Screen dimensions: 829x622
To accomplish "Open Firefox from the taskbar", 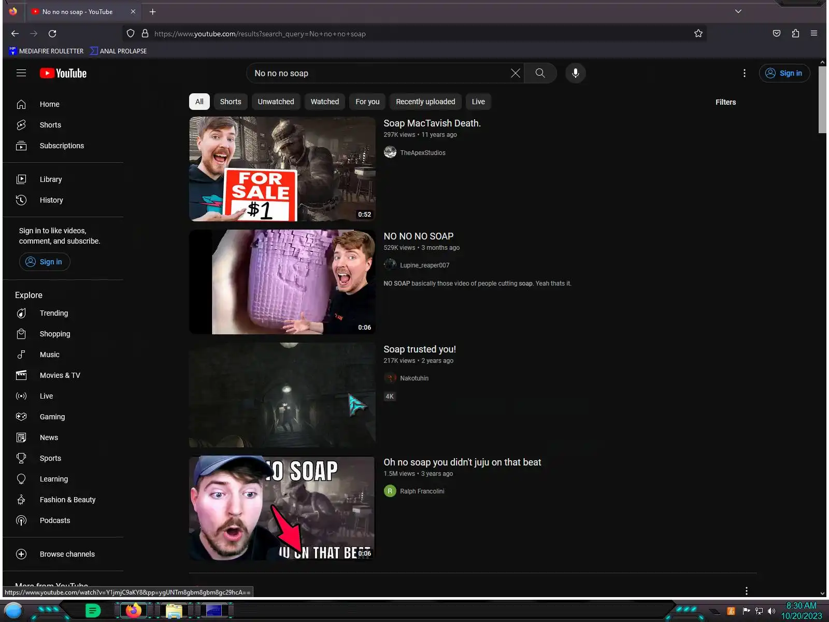I will [133, 611].
